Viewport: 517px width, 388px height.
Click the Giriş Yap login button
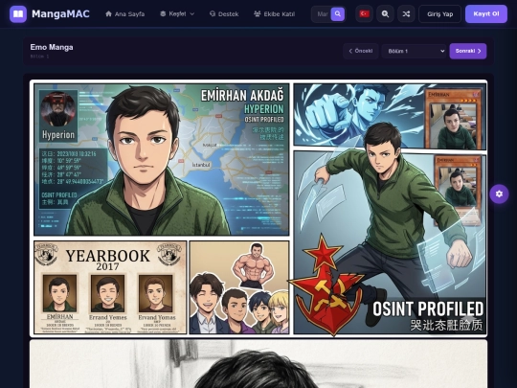click(439, 13)
